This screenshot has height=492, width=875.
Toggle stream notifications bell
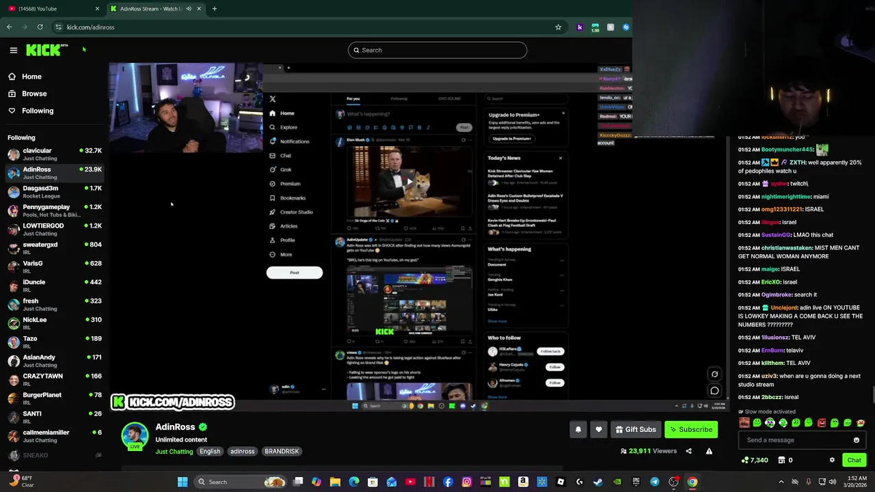click(x=578, y=429)
